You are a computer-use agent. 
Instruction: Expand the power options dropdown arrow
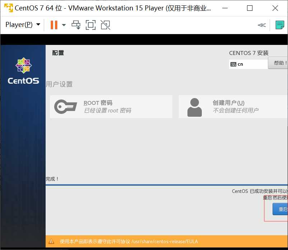[x=64, y=25]
